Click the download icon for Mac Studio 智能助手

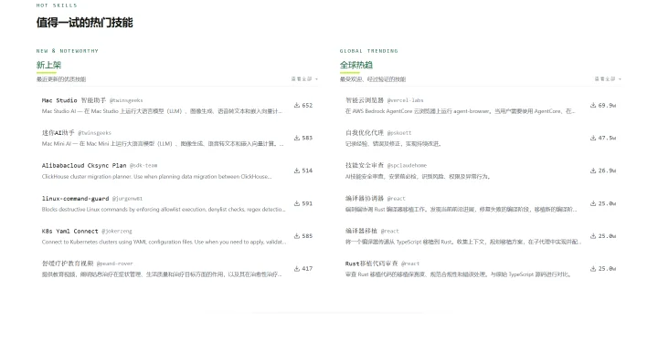click(297, 105)
